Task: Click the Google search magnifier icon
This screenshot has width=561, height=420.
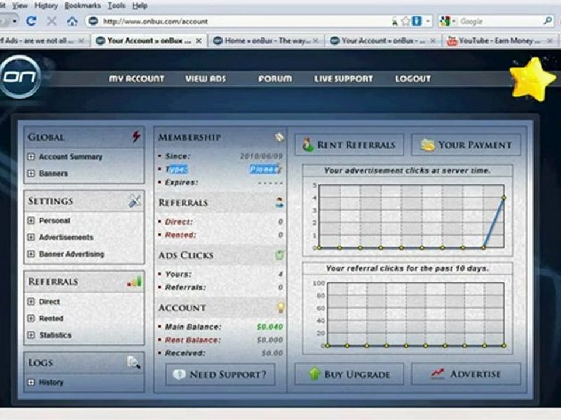Action: pyautogui.click(x=548, y=21)
